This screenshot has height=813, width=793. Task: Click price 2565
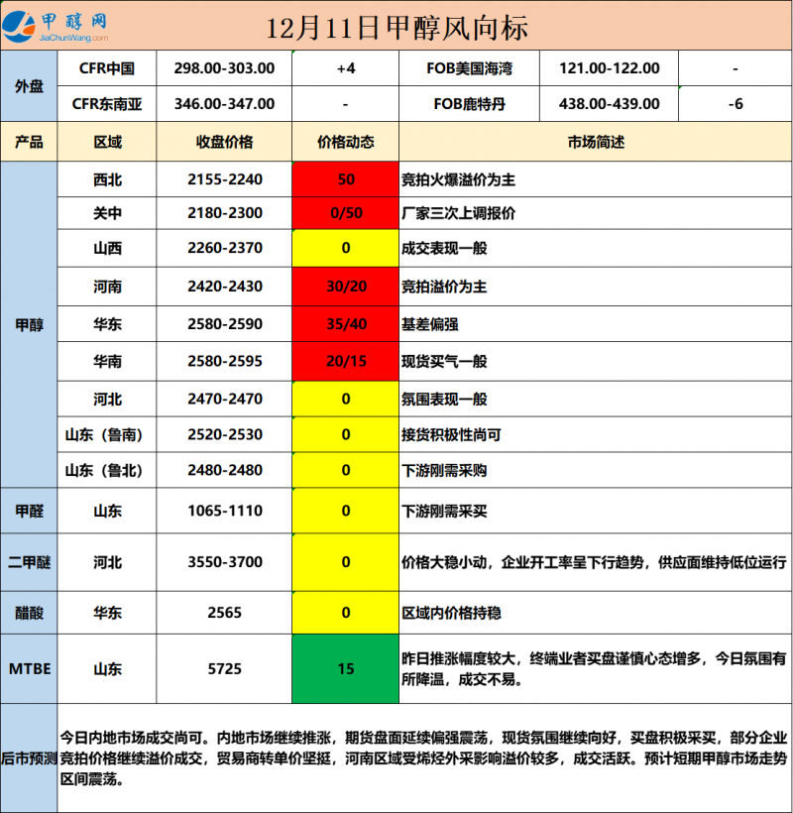click(224, 613)
